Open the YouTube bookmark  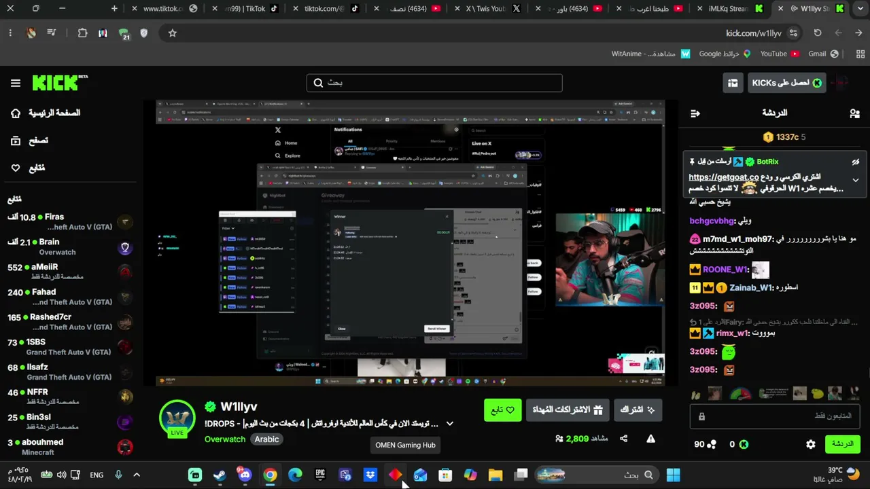[780, 54]
